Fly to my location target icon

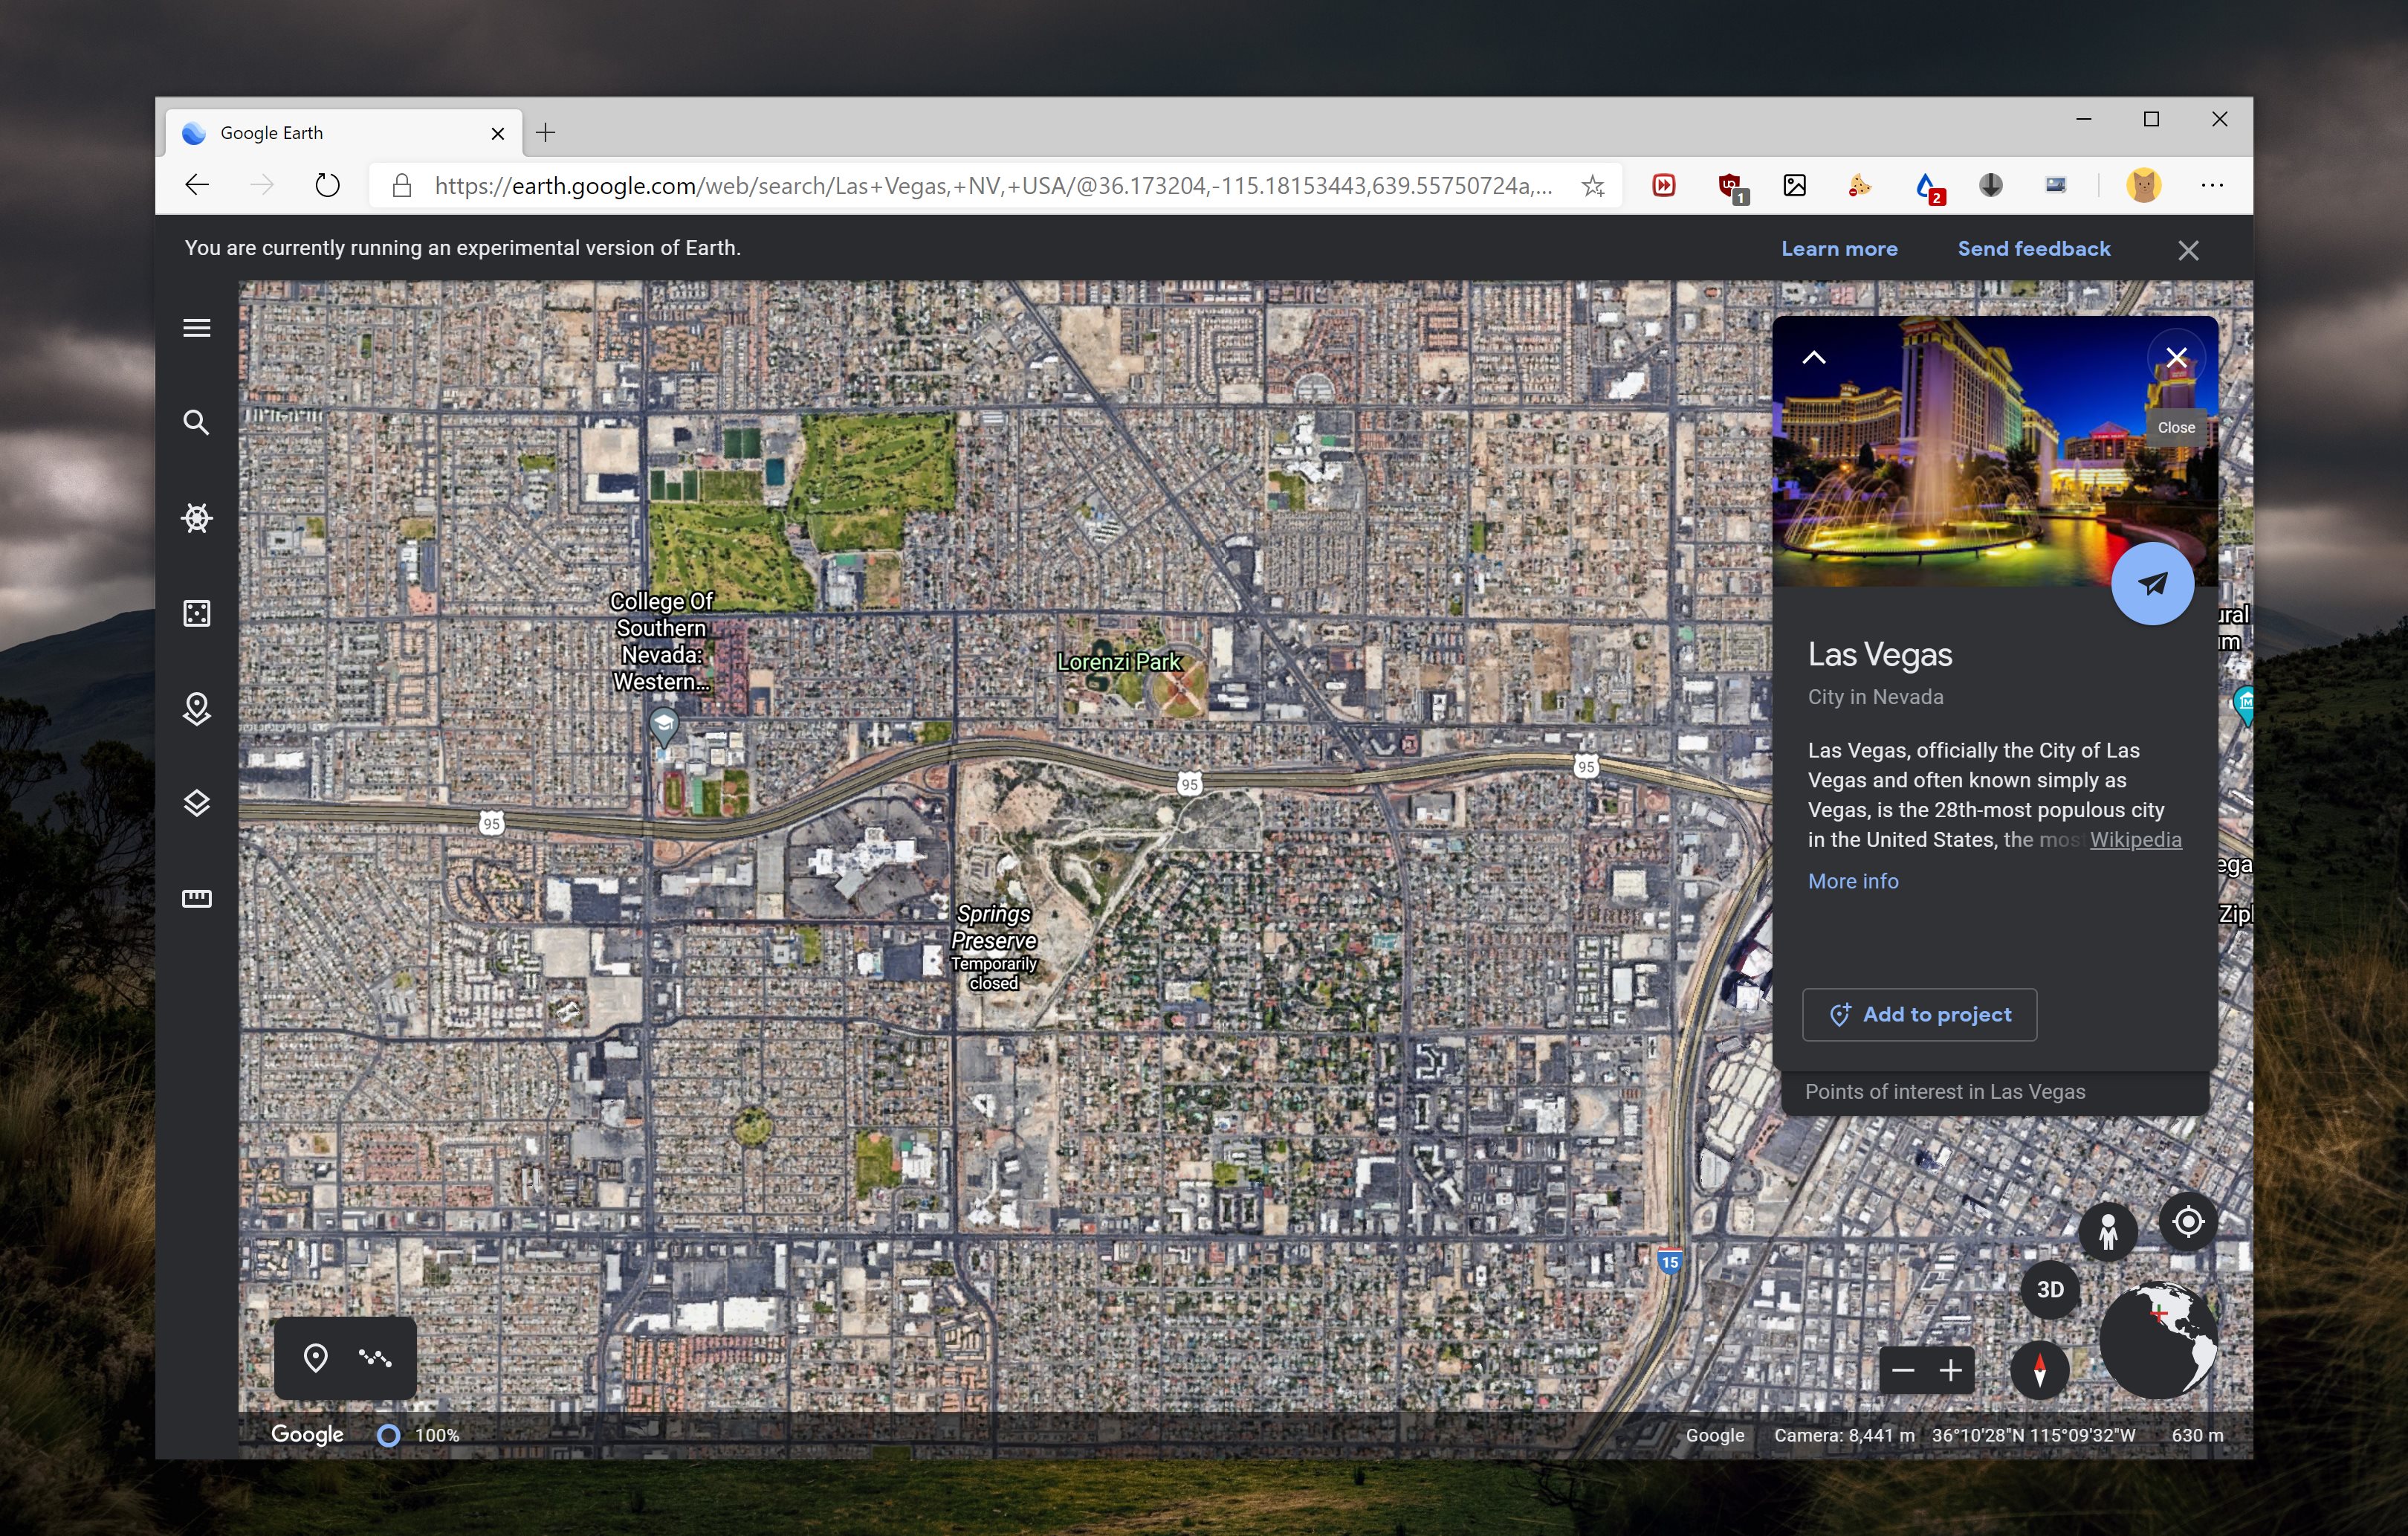point(2188,1222)
